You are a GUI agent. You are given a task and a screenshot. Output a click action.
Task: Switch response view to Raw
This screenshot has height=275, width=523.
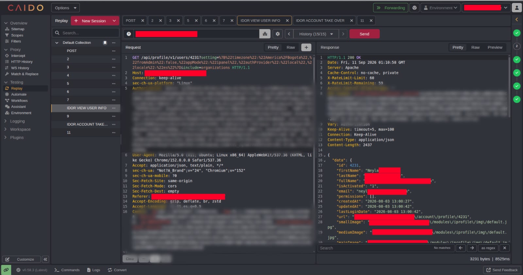(x=475, y=47)
